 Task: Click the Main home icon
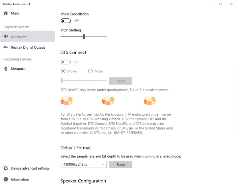click(6, 13)
